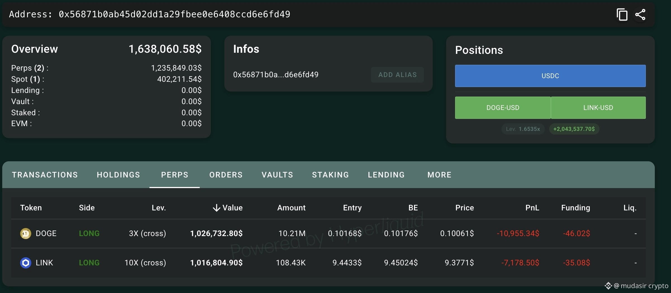
Task: Click the 10X (cross) leverage cell
Action: pos(145,263)
